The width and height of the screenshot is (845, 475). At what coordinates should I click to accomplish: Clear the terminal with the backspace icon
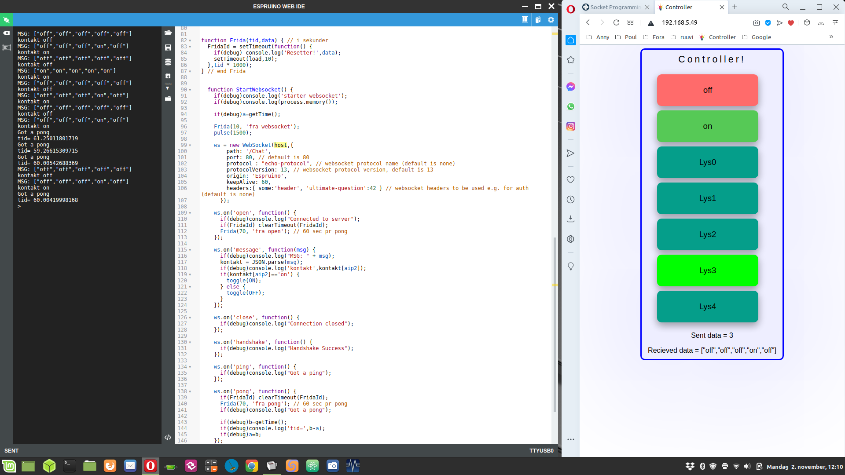pos(6,33)
